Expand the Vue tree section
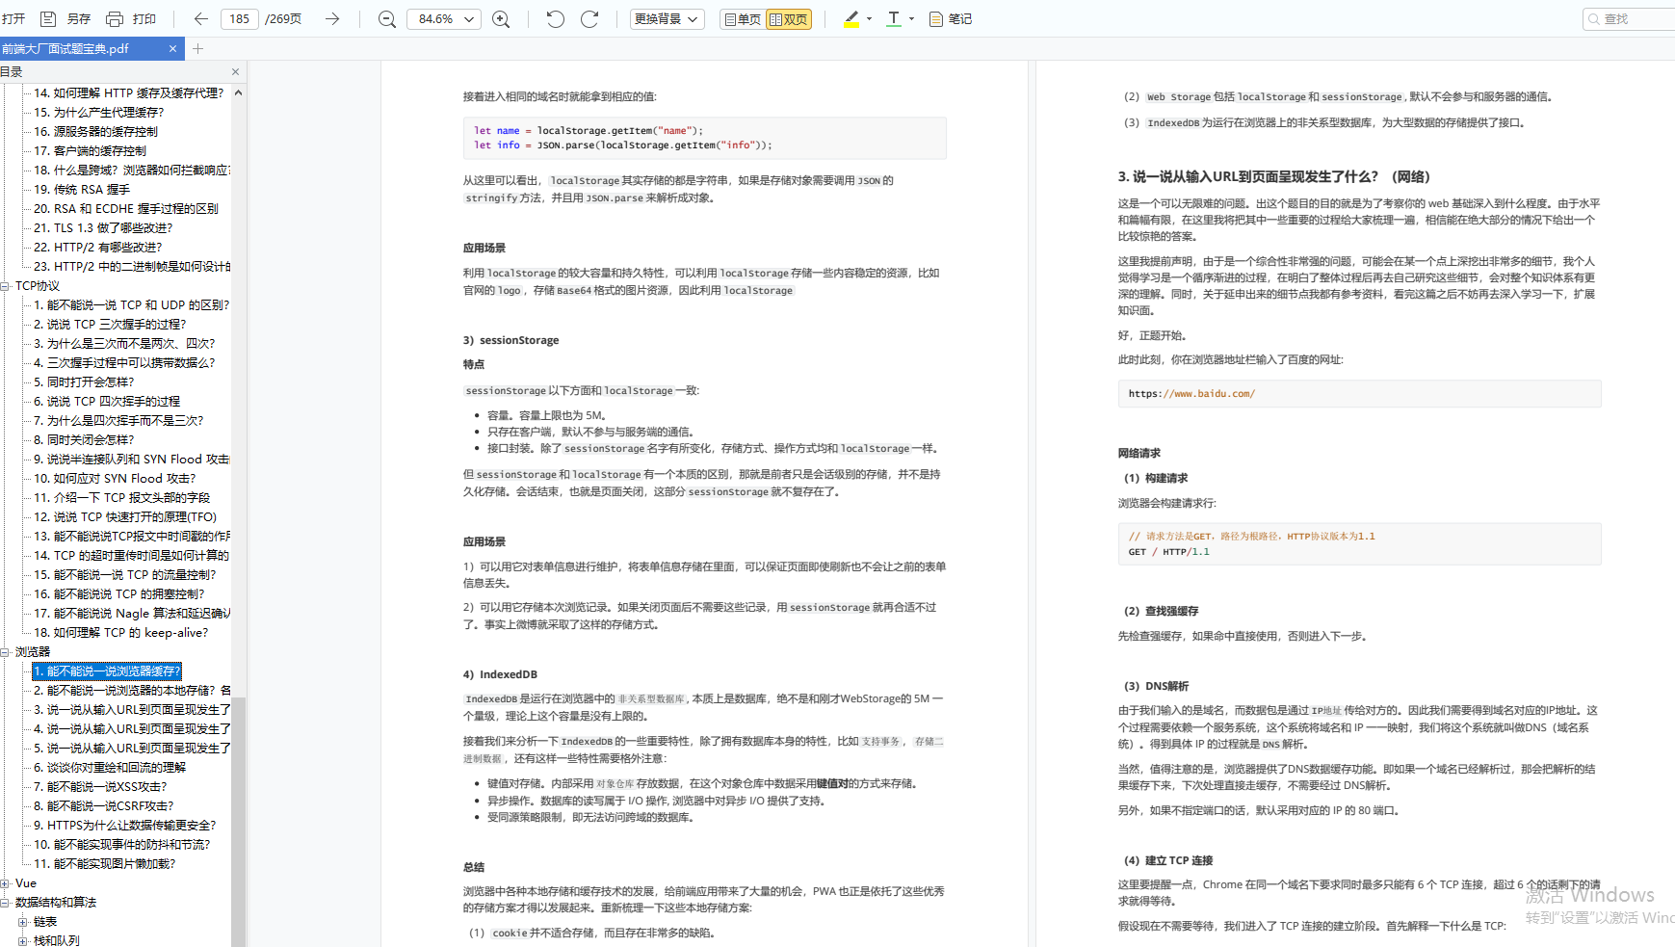 (5, 882)
